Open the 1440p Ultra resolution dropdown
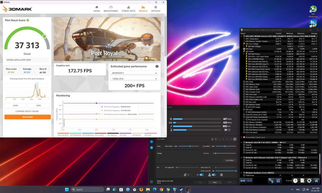322x193 pixels. point(134,79)
